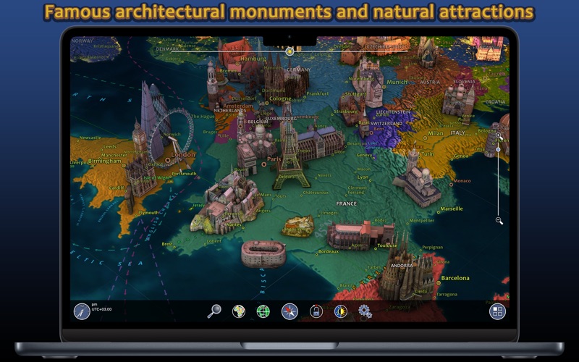Open the grid view button at bottom right
The width and height of the screenshot is (579, 362).
click(x=497, y=311)
